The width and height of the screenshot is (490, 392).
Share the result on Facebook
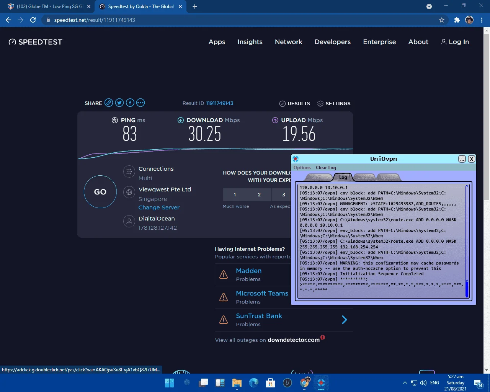(130, 103)
